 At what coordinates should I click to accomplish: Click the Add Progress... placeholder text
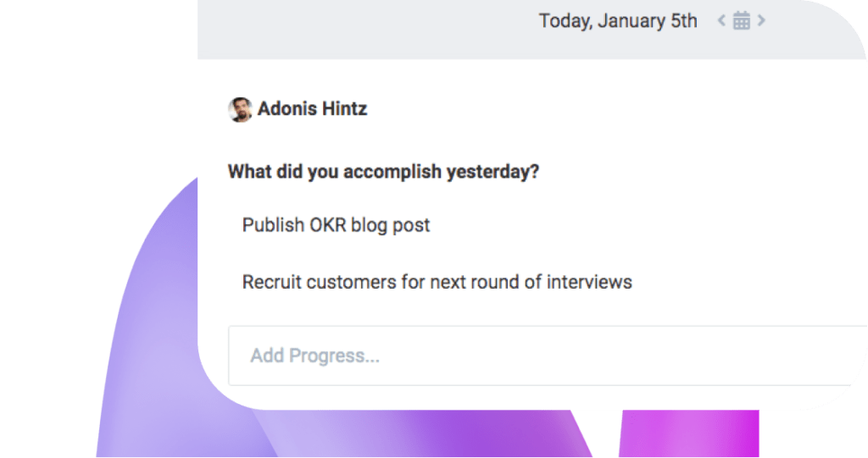[x=314, y=356]
